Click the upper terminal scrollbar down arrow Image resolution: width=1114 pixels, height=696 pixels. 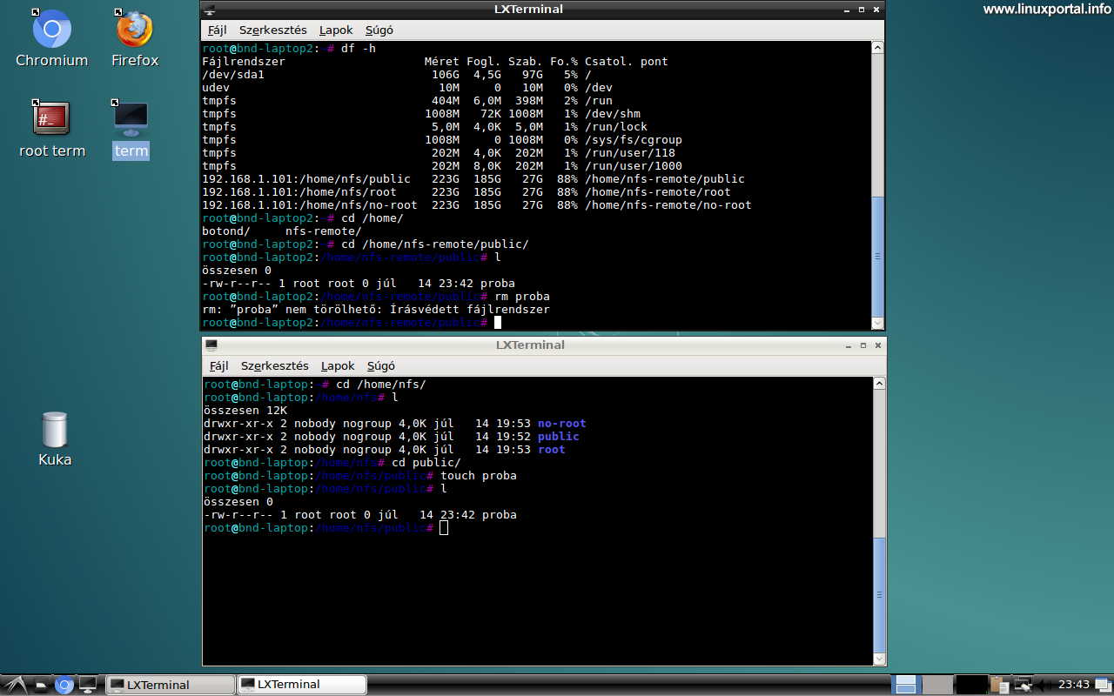pos(878,323)
